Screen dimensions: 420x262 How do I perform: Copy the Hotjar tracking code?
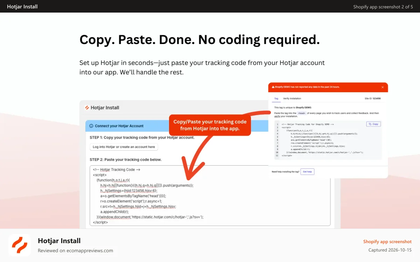tap(373, 124)
